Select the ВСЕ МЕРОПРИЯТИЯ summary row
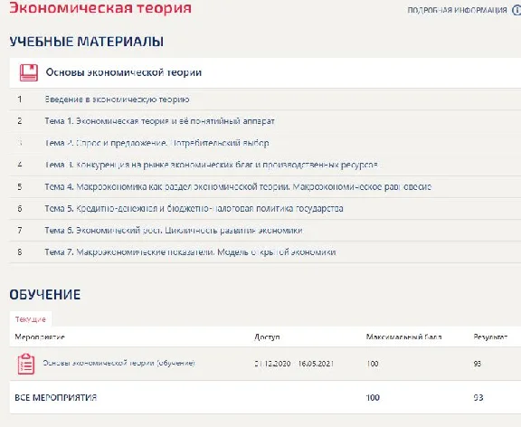Image resolution: width=521 pixels, height=427 pixels. pyautogui.click(x=265, y=397)
